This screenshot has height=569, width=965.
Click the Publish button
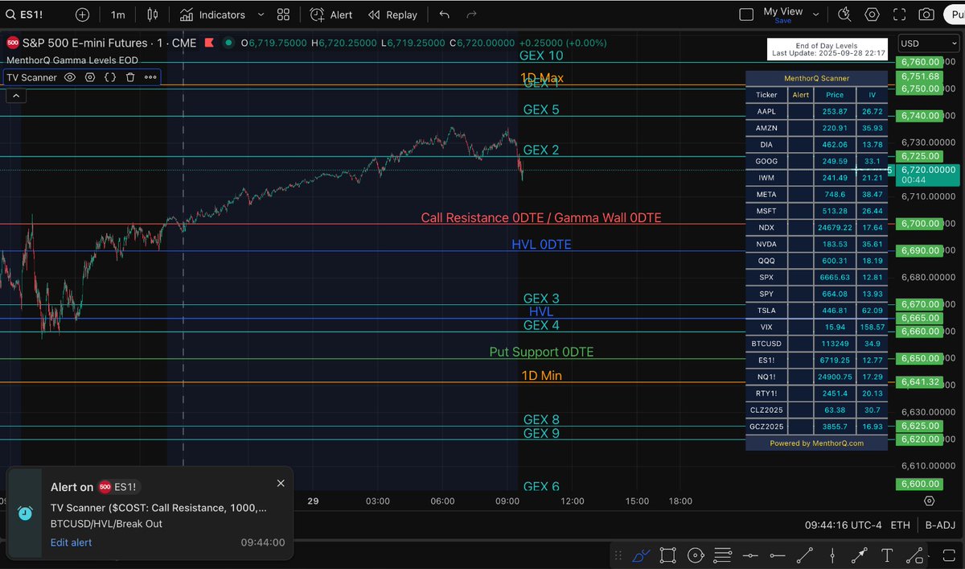point(954,14)
